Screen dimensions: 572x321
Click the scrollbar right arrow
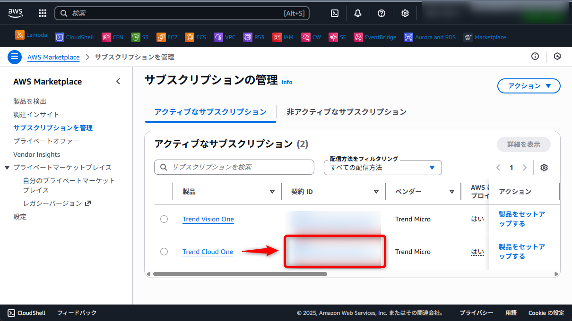coord(556,274)
